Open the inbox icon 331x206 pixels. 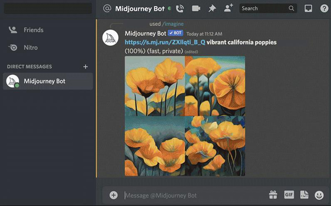click(x=308, y=8)
